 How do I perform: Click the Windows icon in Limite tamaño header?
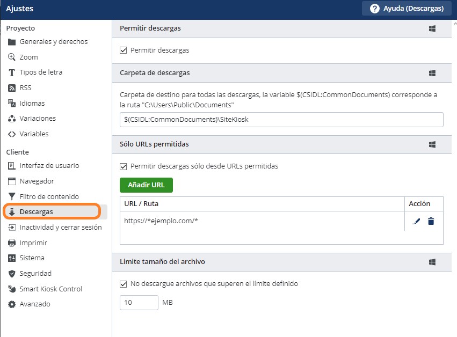pos(432,262)
